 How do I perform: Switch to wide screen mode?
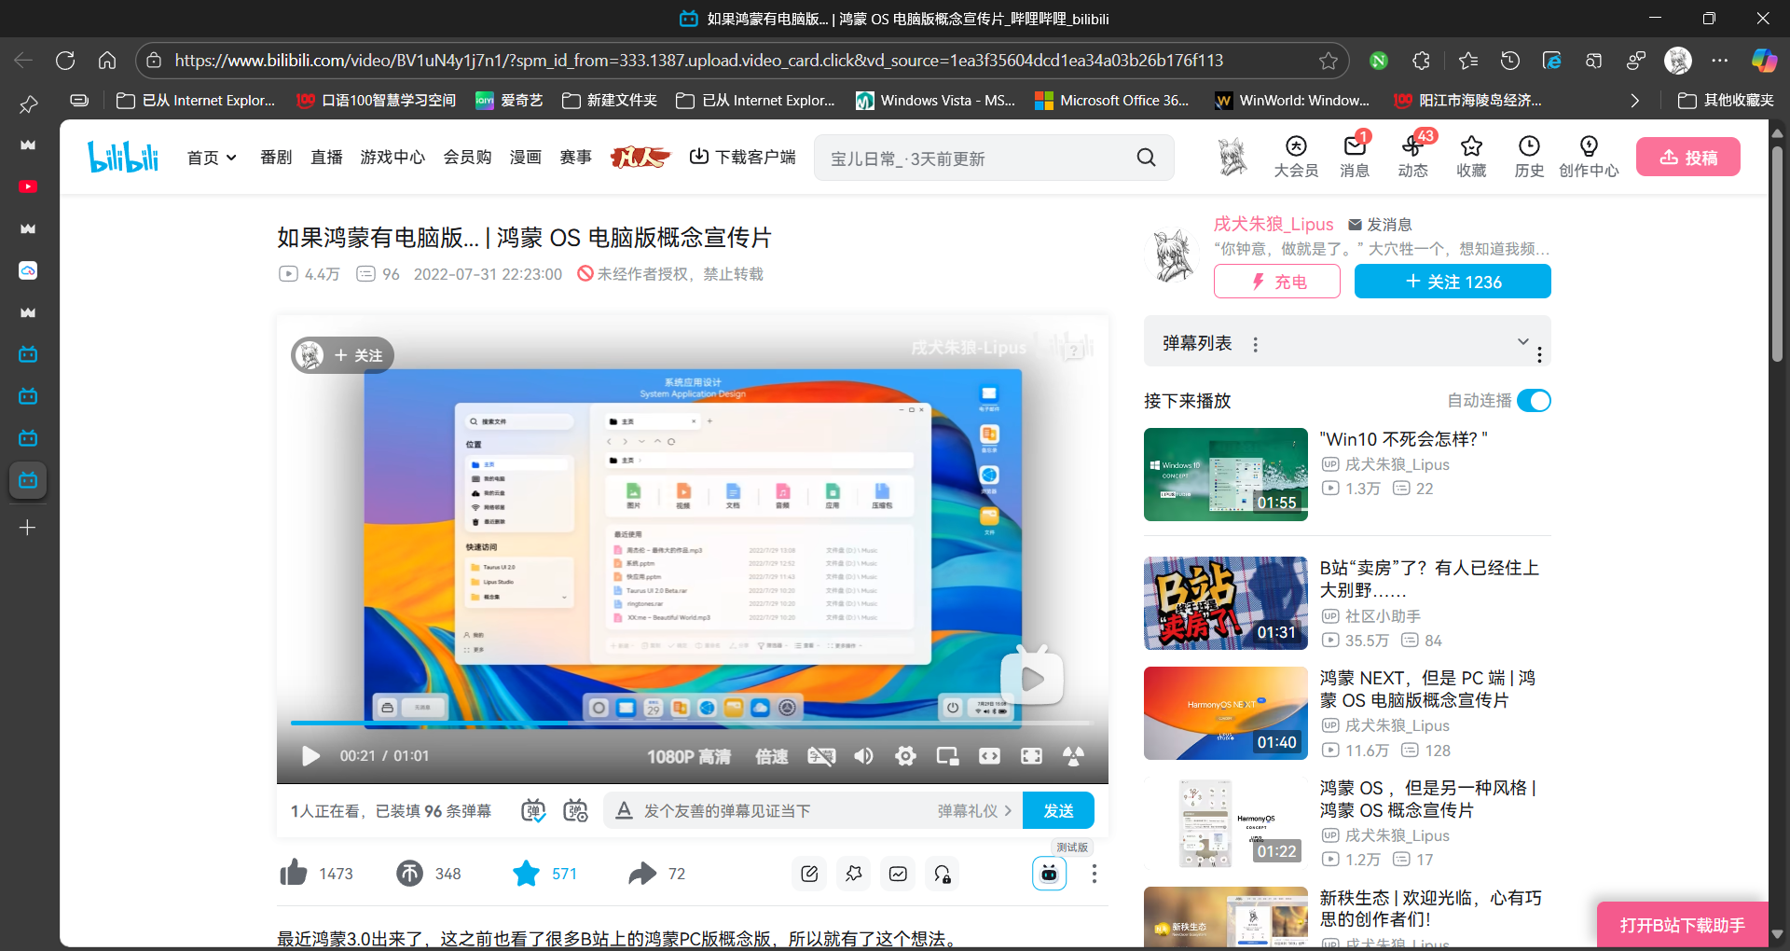(x=989, y=756)
